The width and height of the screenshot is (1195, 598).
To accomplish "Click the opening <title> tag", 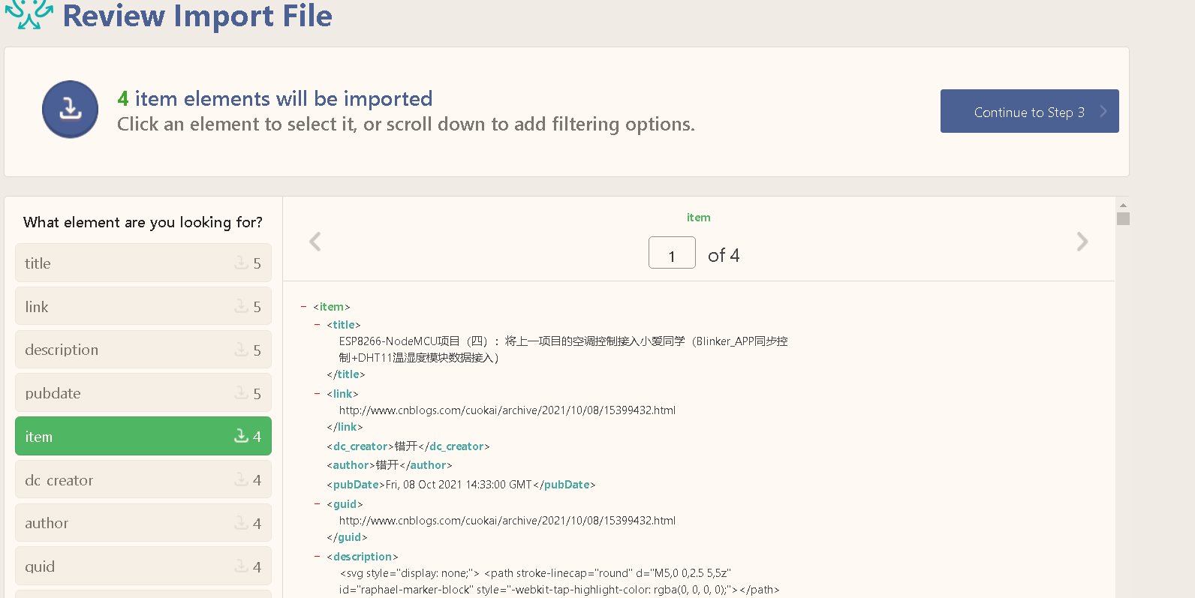I will coord(344,325).
